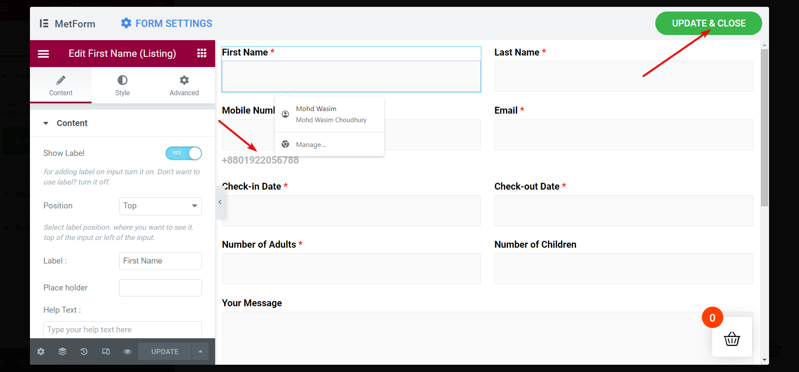The image size is (799, 372).
Task: Click the Last Name field label
Action: click(x=517, y=52)
